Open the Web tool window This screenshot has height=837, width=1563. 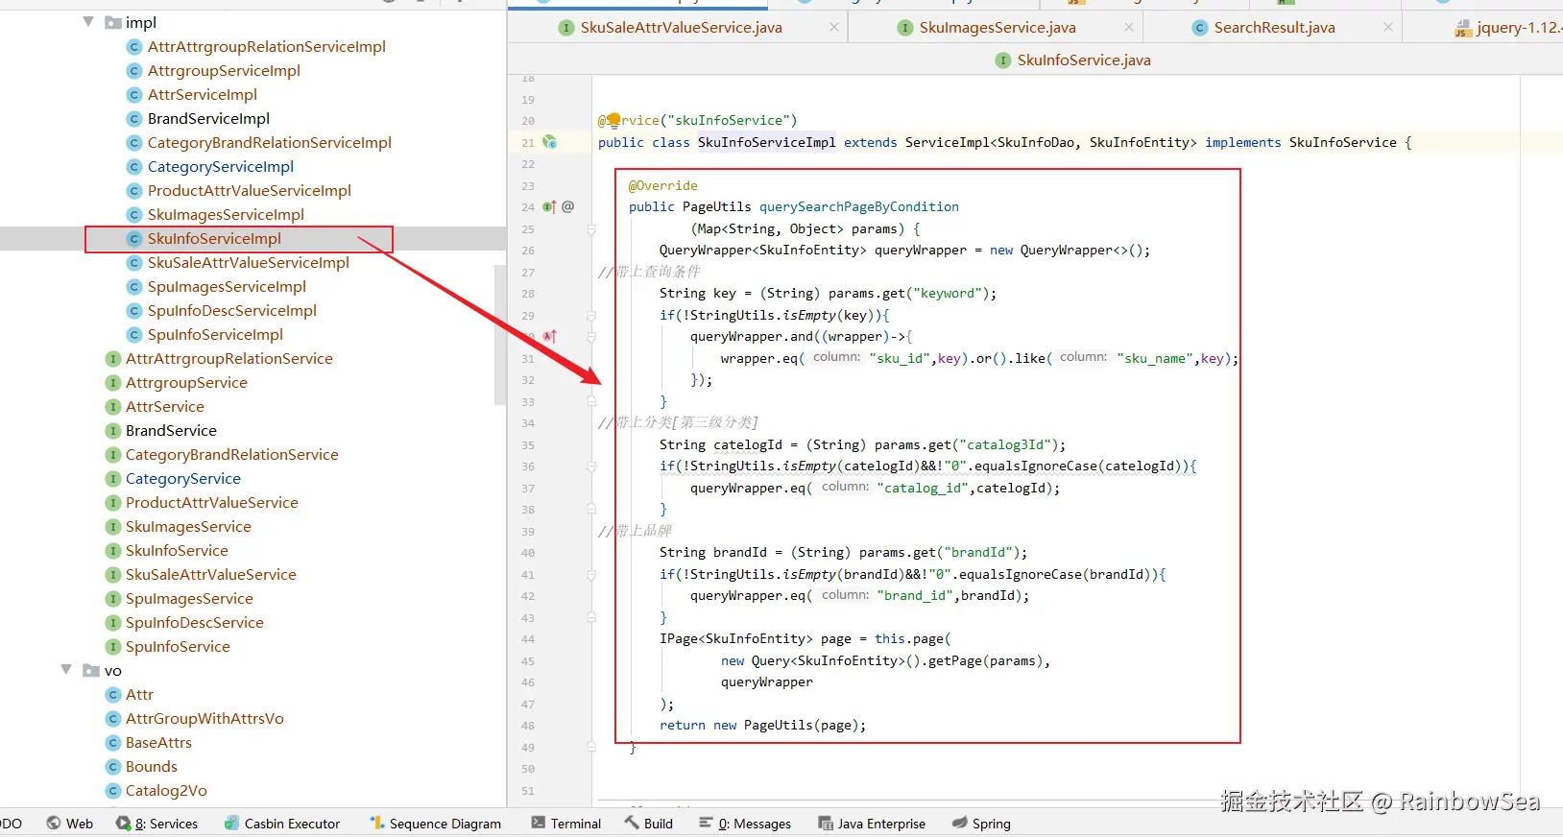tap(70, 824)
